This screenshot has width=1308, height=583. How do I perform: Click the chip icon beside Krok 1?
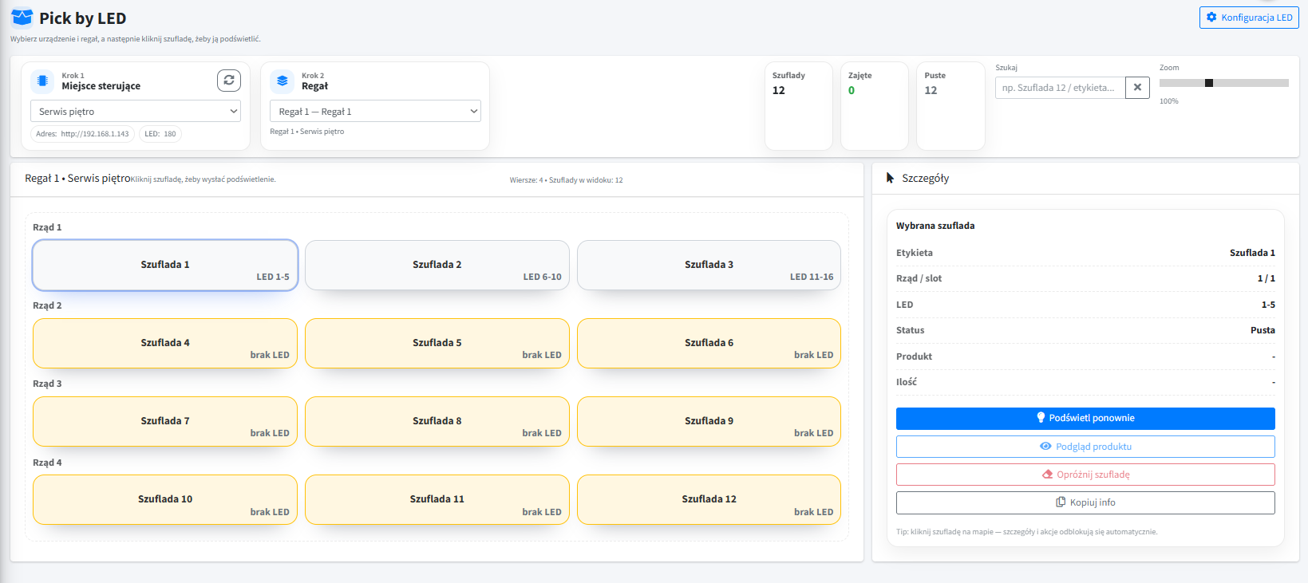click(x=42, y=81)
